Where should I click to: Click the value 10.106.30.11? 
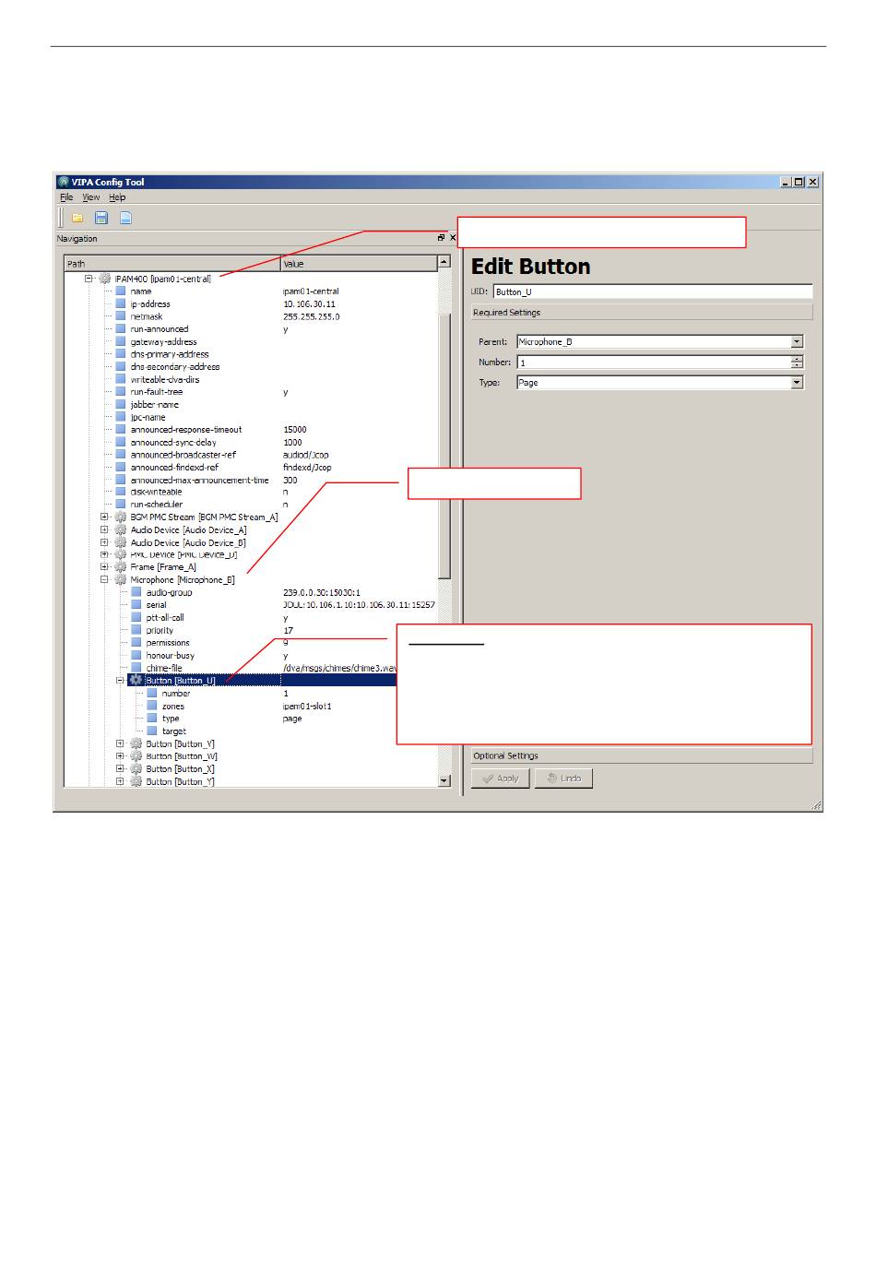(310, 303)
